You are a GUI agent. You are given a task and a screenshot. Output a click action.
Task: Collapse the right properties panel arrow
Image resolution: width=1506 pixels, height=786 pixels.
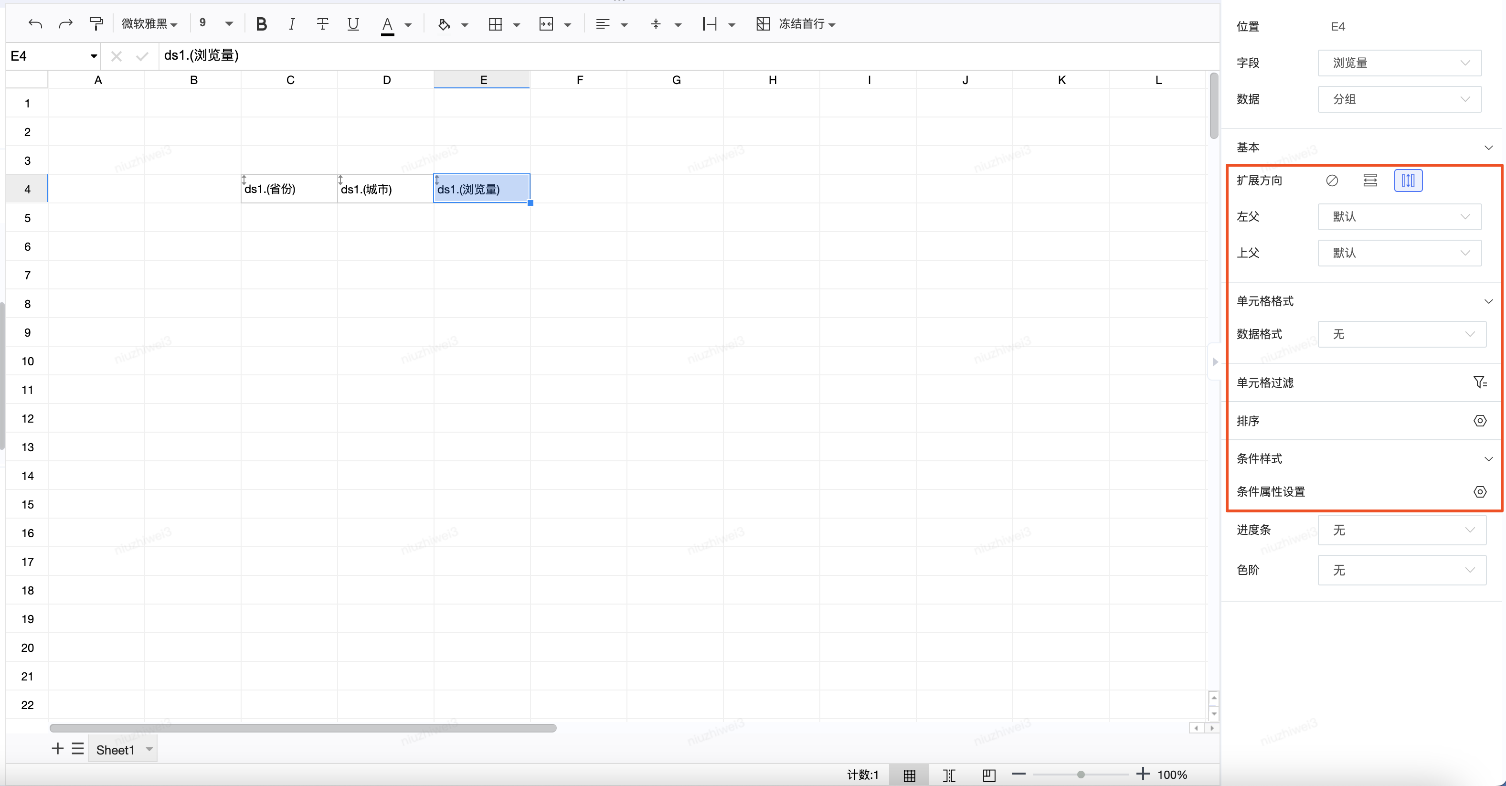coord(1215,362)
